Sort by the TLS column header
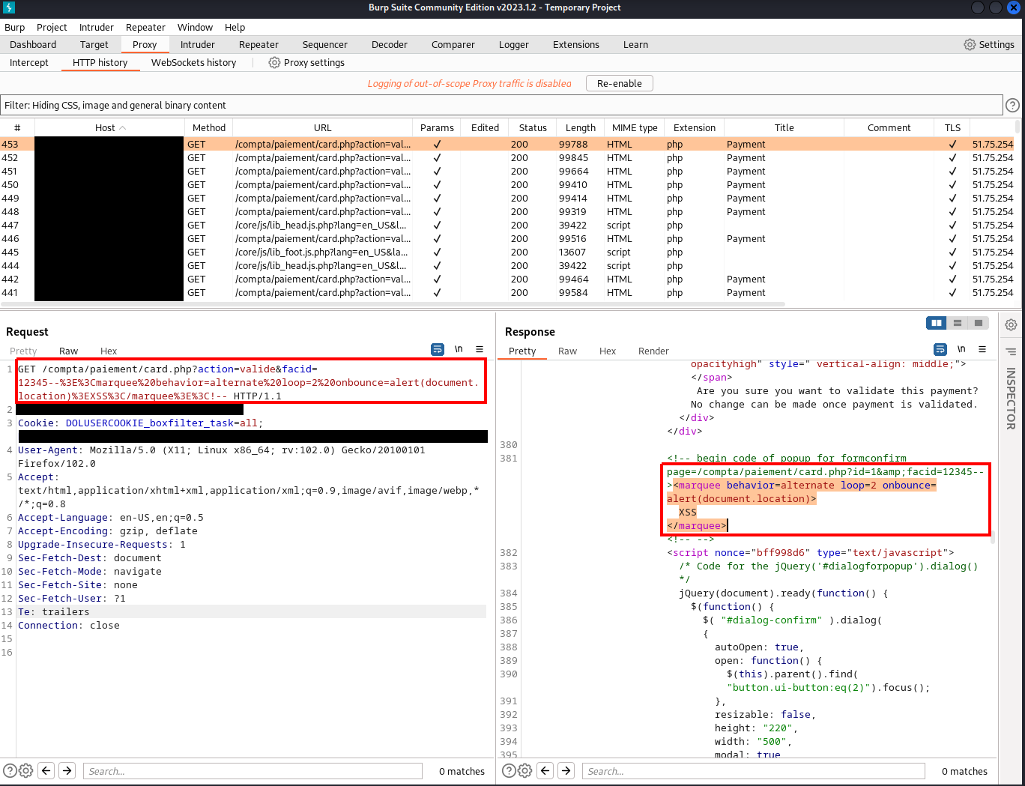 (x=952, y=127)
